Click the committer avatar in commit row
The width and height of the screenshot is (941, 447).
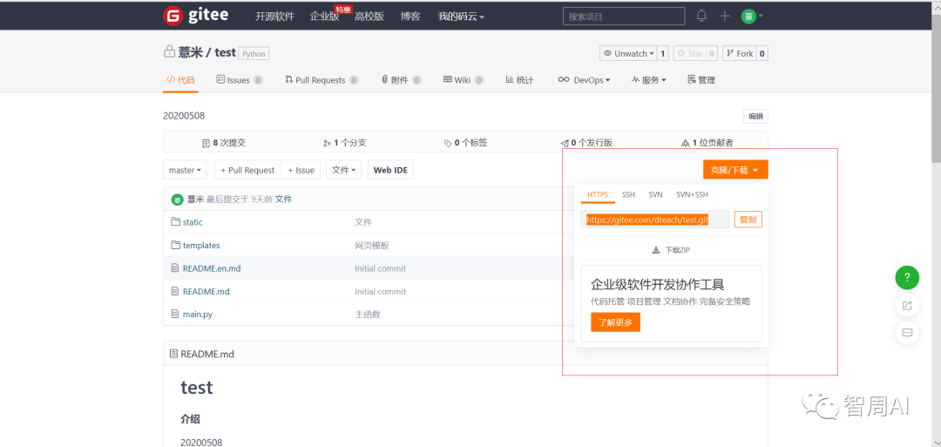click(177, 200)
